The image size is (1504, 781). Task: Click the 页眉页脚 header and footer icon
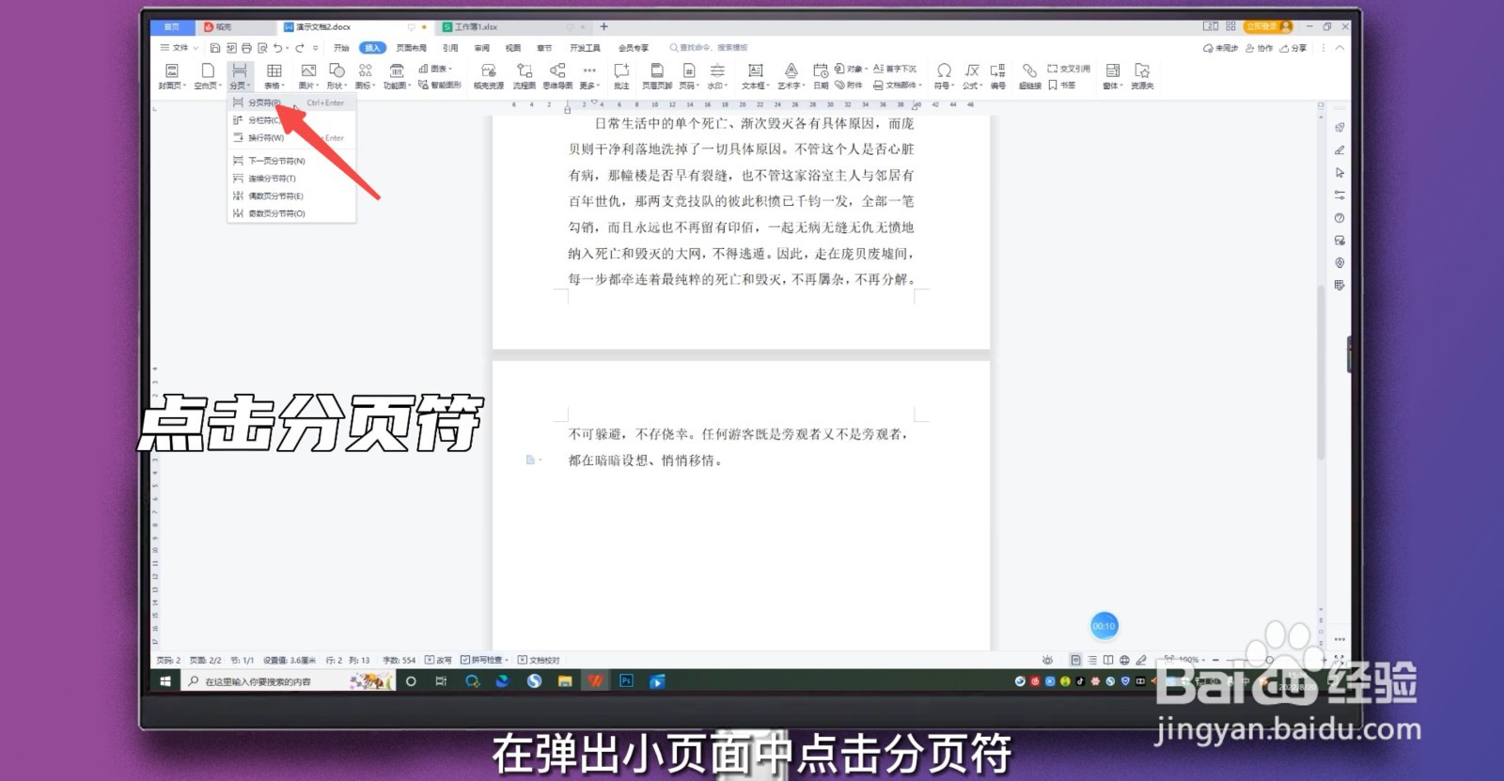click(x=657, y=76)
